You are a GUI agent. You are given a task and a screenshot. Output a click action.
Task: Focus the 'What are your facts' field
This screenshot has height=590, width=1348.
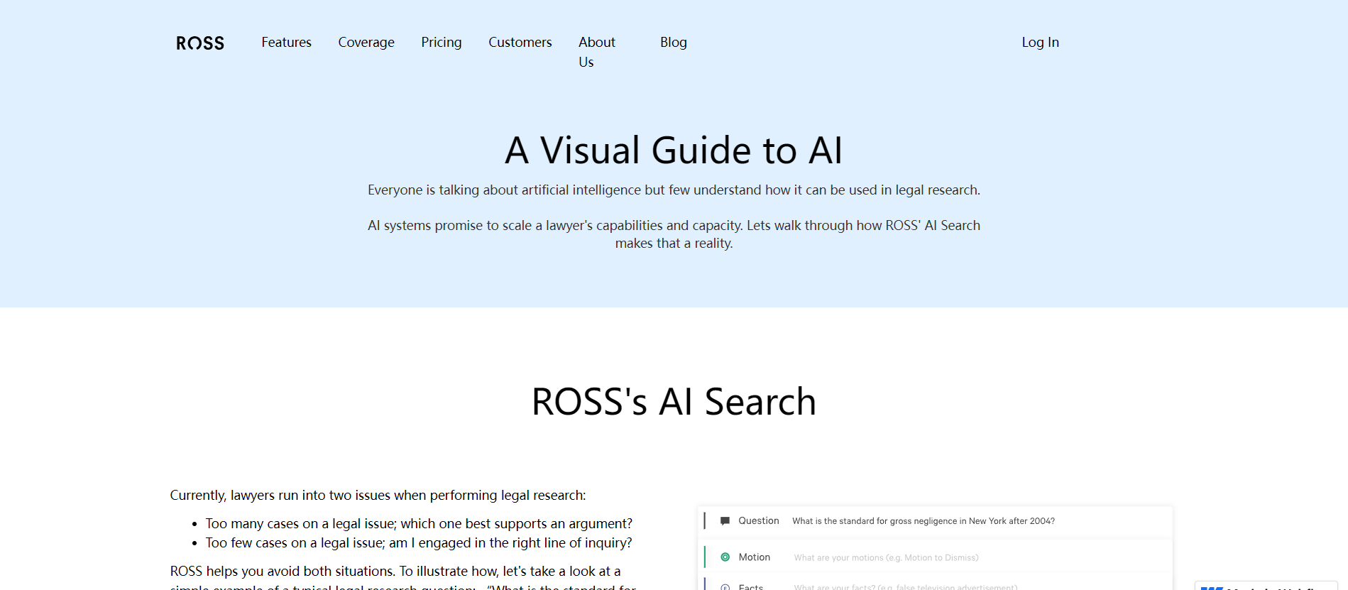point(905,586)
